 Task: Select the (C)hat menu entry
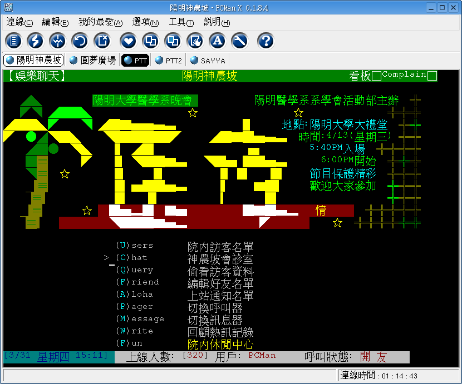click(131, 258)
